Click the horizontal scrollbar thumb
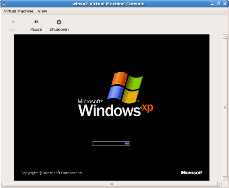This screenshot has width=229, height=188. coord(111,184)
